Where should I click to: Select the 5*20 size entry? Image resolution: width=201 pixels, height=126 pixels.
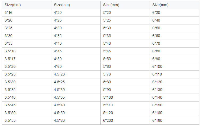coord(125,13)
